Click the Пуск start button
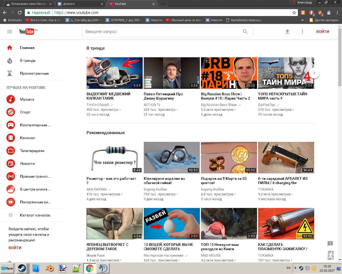This screenshot has width=342, height=274. [x=7, y=268]
